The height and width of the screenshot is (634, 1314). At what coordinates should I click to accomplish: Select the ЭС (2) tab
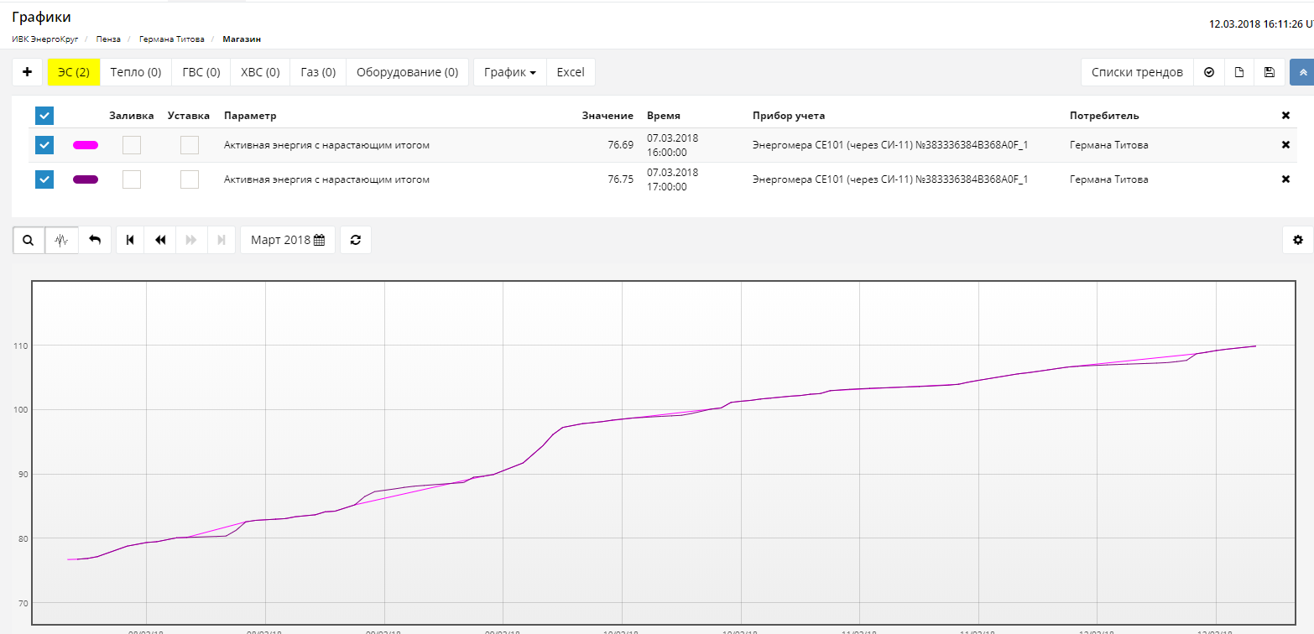click(x=74, y=72)
